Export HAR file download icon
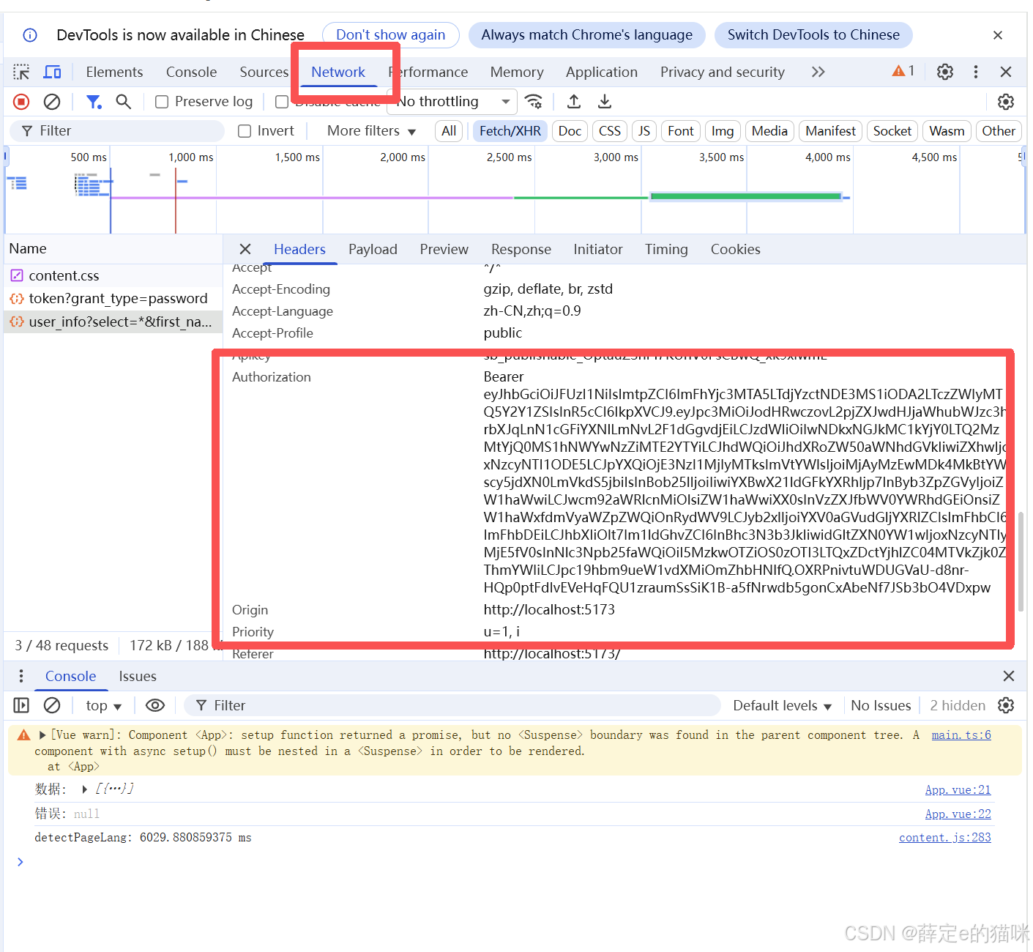The image size is (1033, 952). pyautogui.click(x=605, y=102)
